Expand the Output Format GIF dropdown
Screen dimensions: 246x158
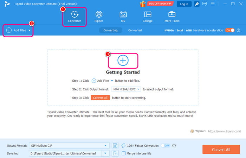106,145
